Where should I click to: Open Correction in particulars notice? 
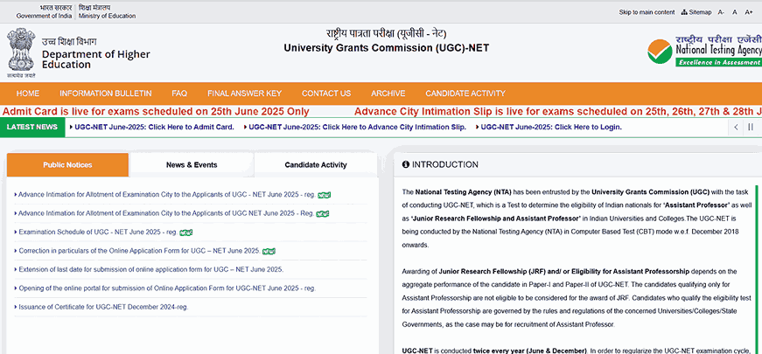tap(139, 251)
